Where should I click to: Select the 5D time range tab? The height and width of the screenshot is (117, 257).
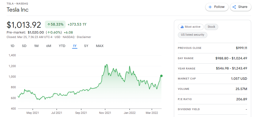(24, 46)
